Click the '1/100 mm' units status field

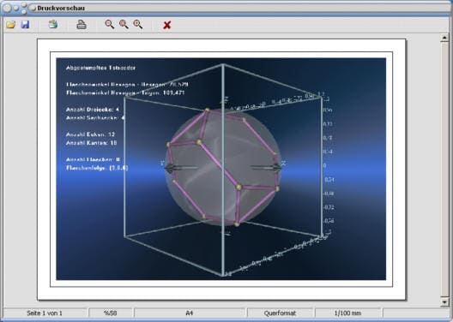(x=347, y=313)
